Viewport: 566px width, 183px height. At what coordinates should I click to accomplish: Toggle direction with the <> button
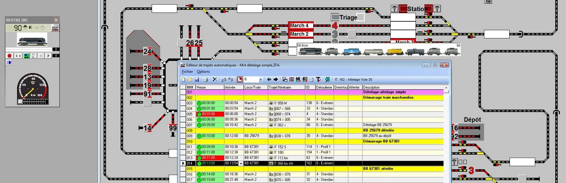[x=18, y=56]
